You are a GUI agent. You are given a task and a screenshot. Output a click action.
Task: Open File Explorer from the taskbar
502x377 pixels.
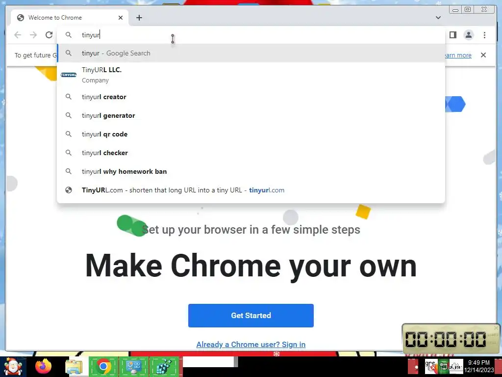[74, 366]
